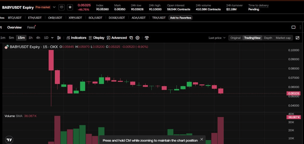This screenshot has width=304, height=144.
Task: Select the 1D timeframe
Action: click(46, 38)
